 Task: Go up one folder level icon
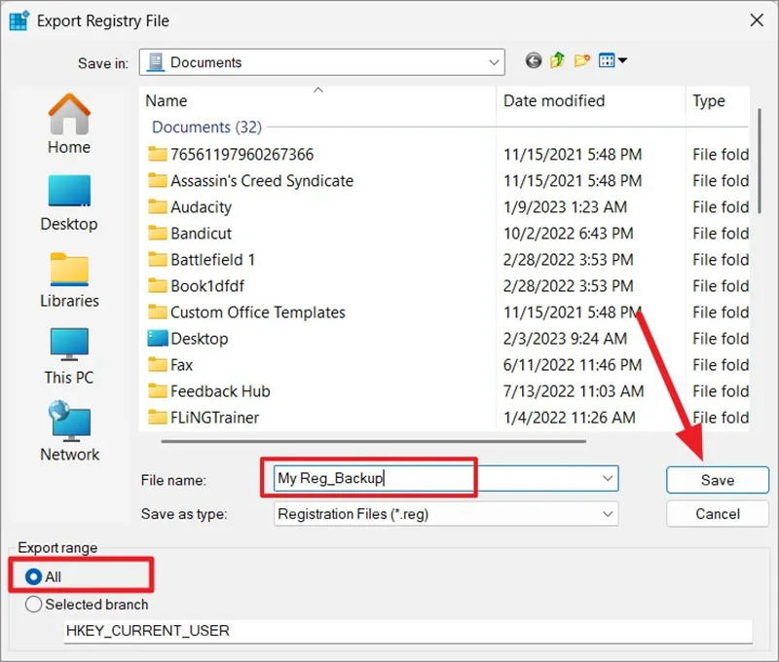click(557, 60)
